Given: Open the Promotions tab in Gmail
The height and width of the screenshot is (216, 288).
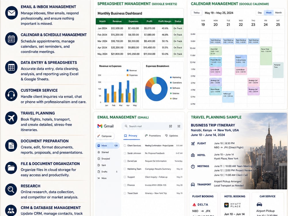Looking at the screenshot, I should 153,136.
